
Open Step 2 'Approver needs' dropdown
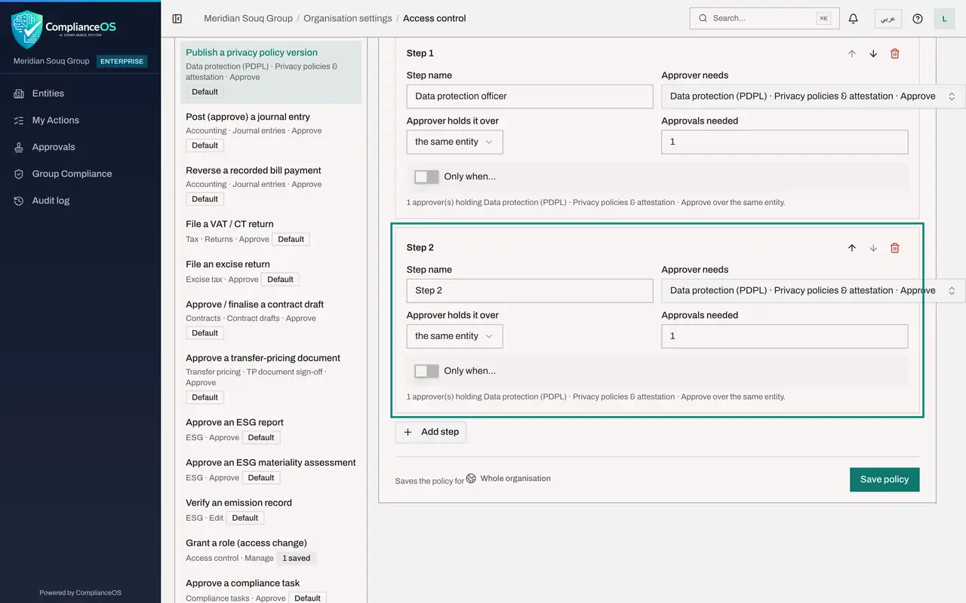(x=813, y=291)
